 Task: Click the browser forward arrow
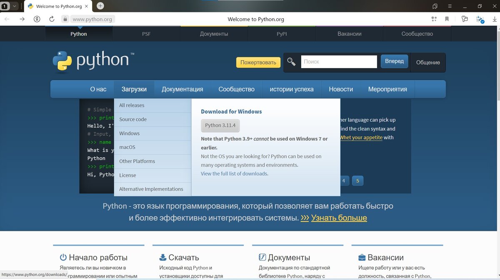[x=22, y=19]
